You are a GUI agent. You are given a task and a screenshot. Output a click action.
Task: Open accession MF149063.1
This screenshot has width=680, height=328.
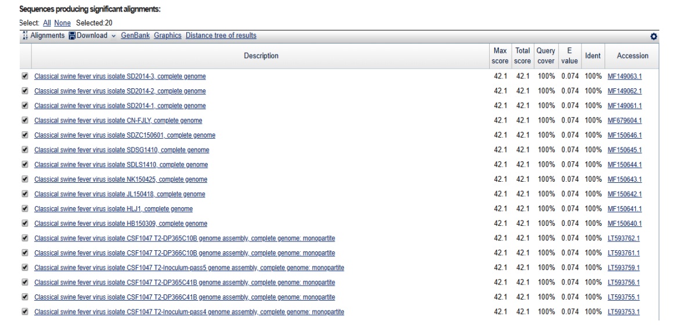[x=624, y=76]
